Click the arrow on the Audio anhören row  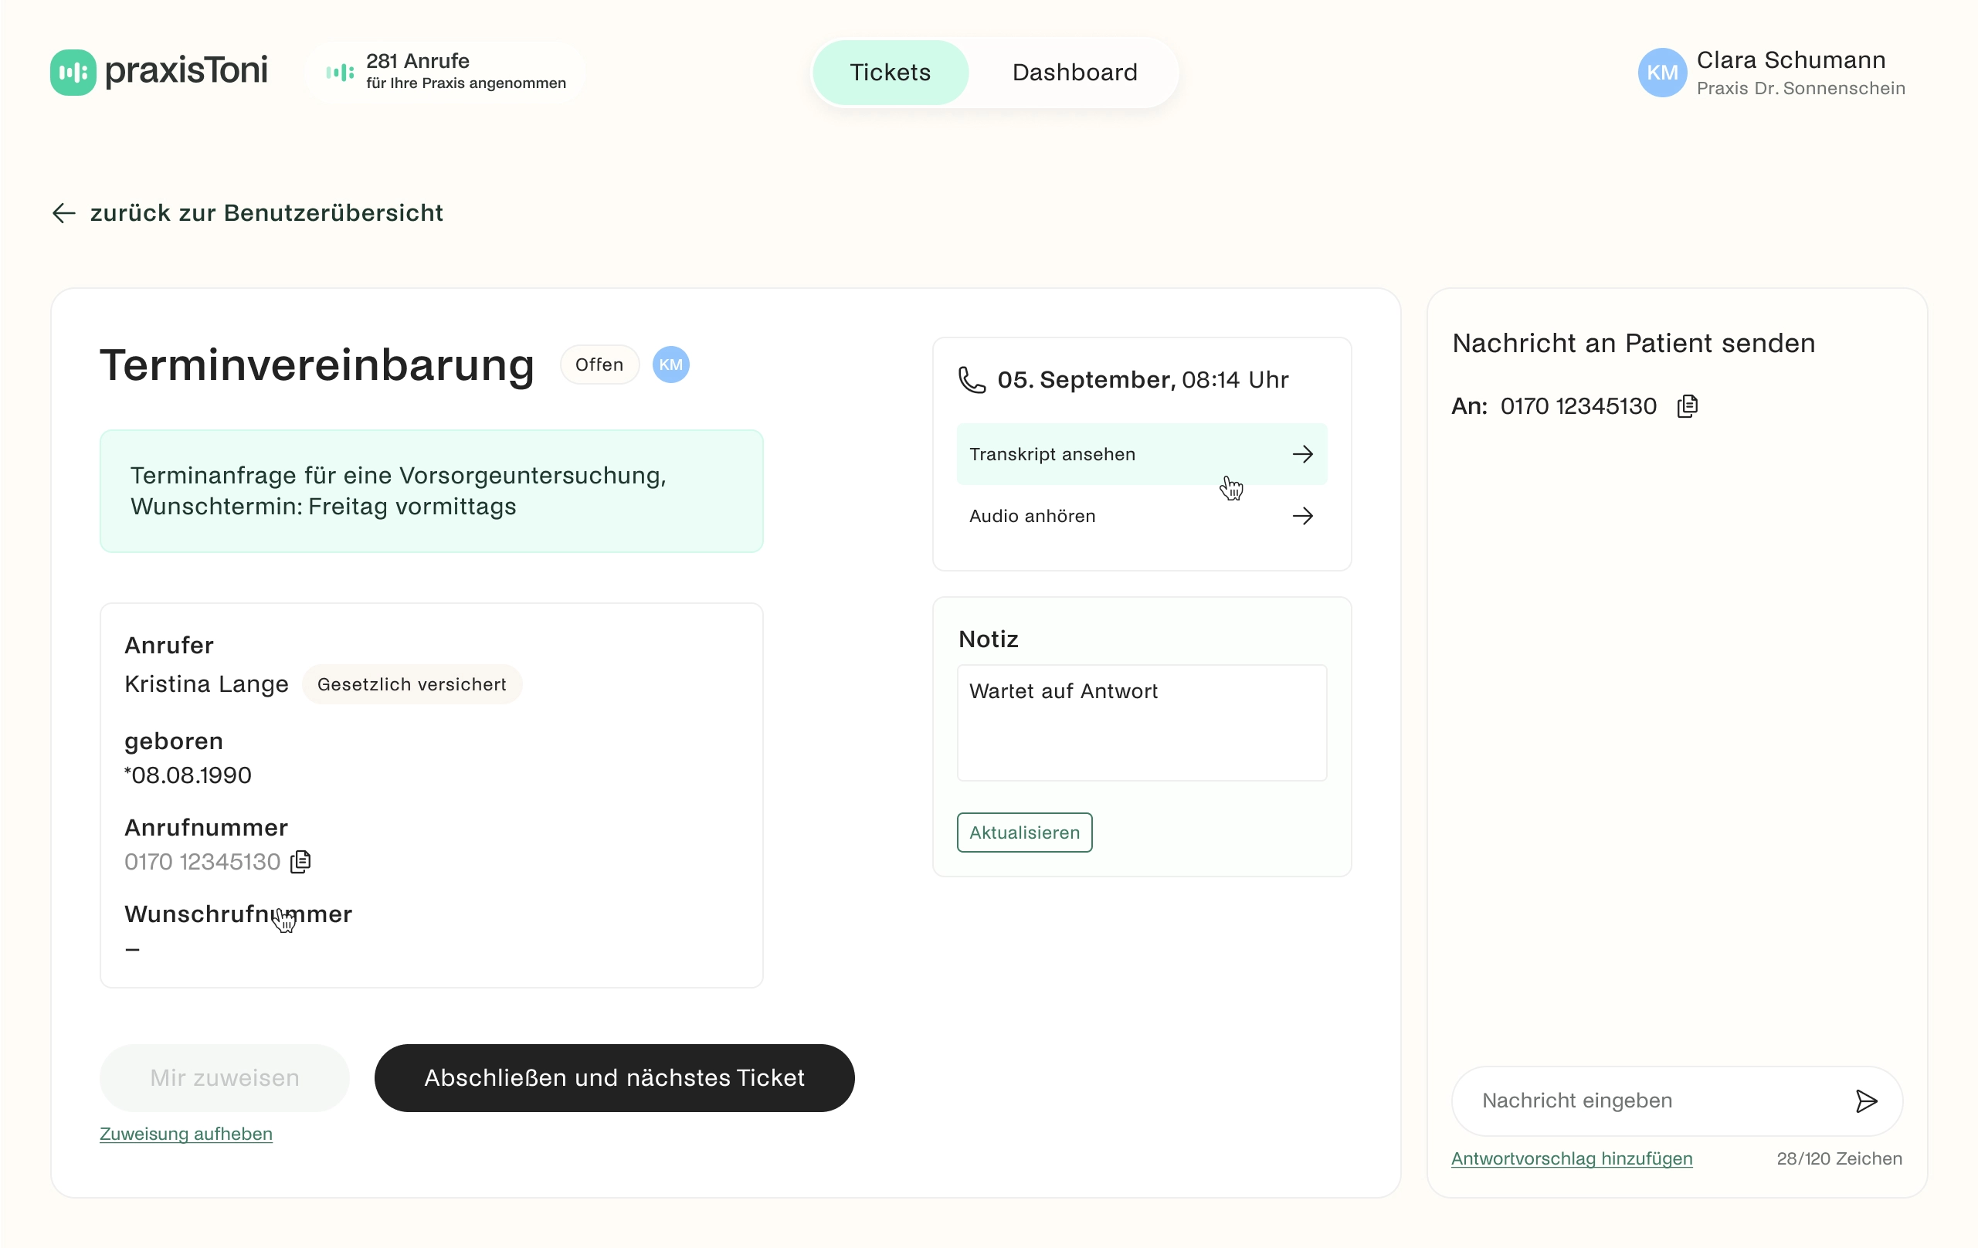coord(1303,516)
